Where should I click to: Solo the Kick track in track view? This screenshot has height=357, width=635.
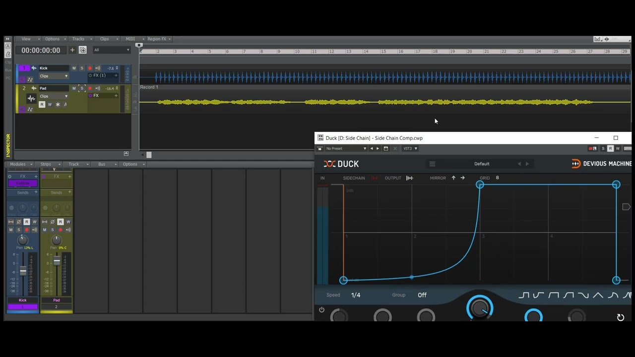click(82, 68)
